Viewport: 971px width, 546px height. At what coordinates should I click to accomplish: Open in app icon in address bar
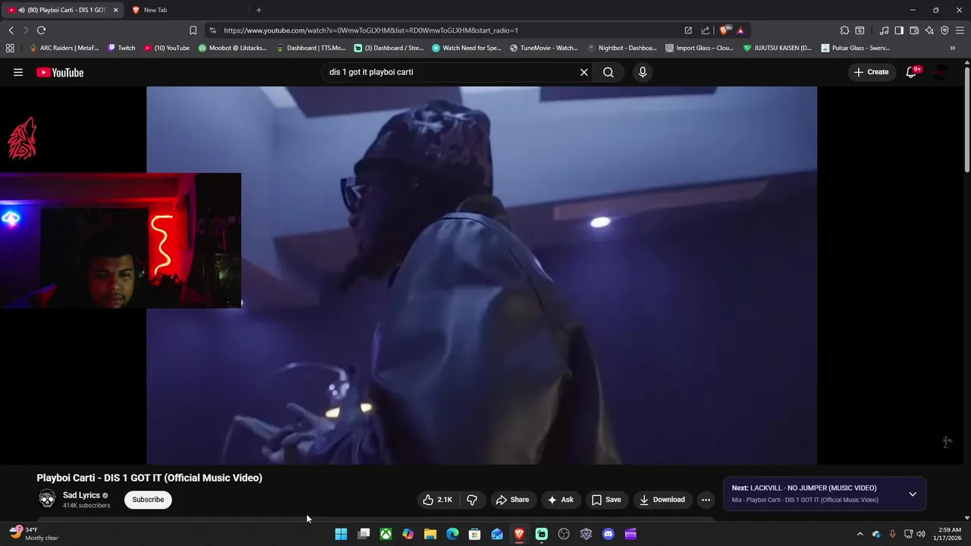(688, 30)
